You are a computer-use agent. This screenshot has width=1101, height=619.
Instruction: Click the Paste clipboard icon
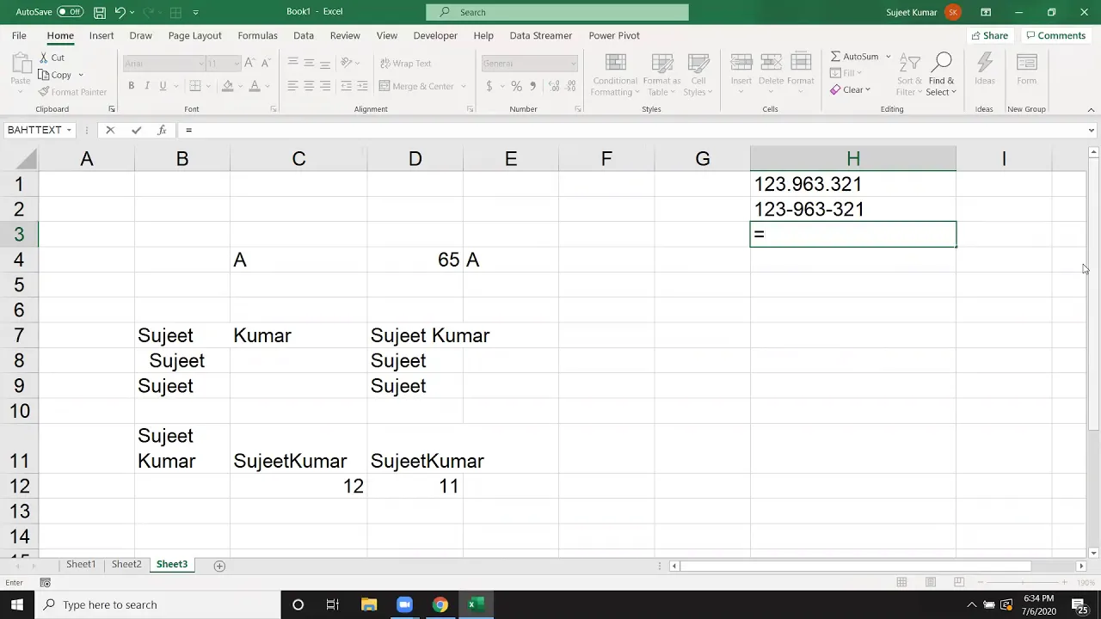(21, 64)
